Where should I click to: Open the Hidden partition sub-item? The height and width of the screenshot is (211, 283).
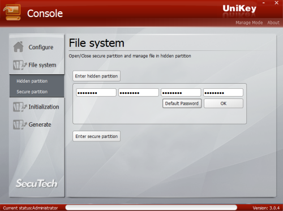(32, 81)
